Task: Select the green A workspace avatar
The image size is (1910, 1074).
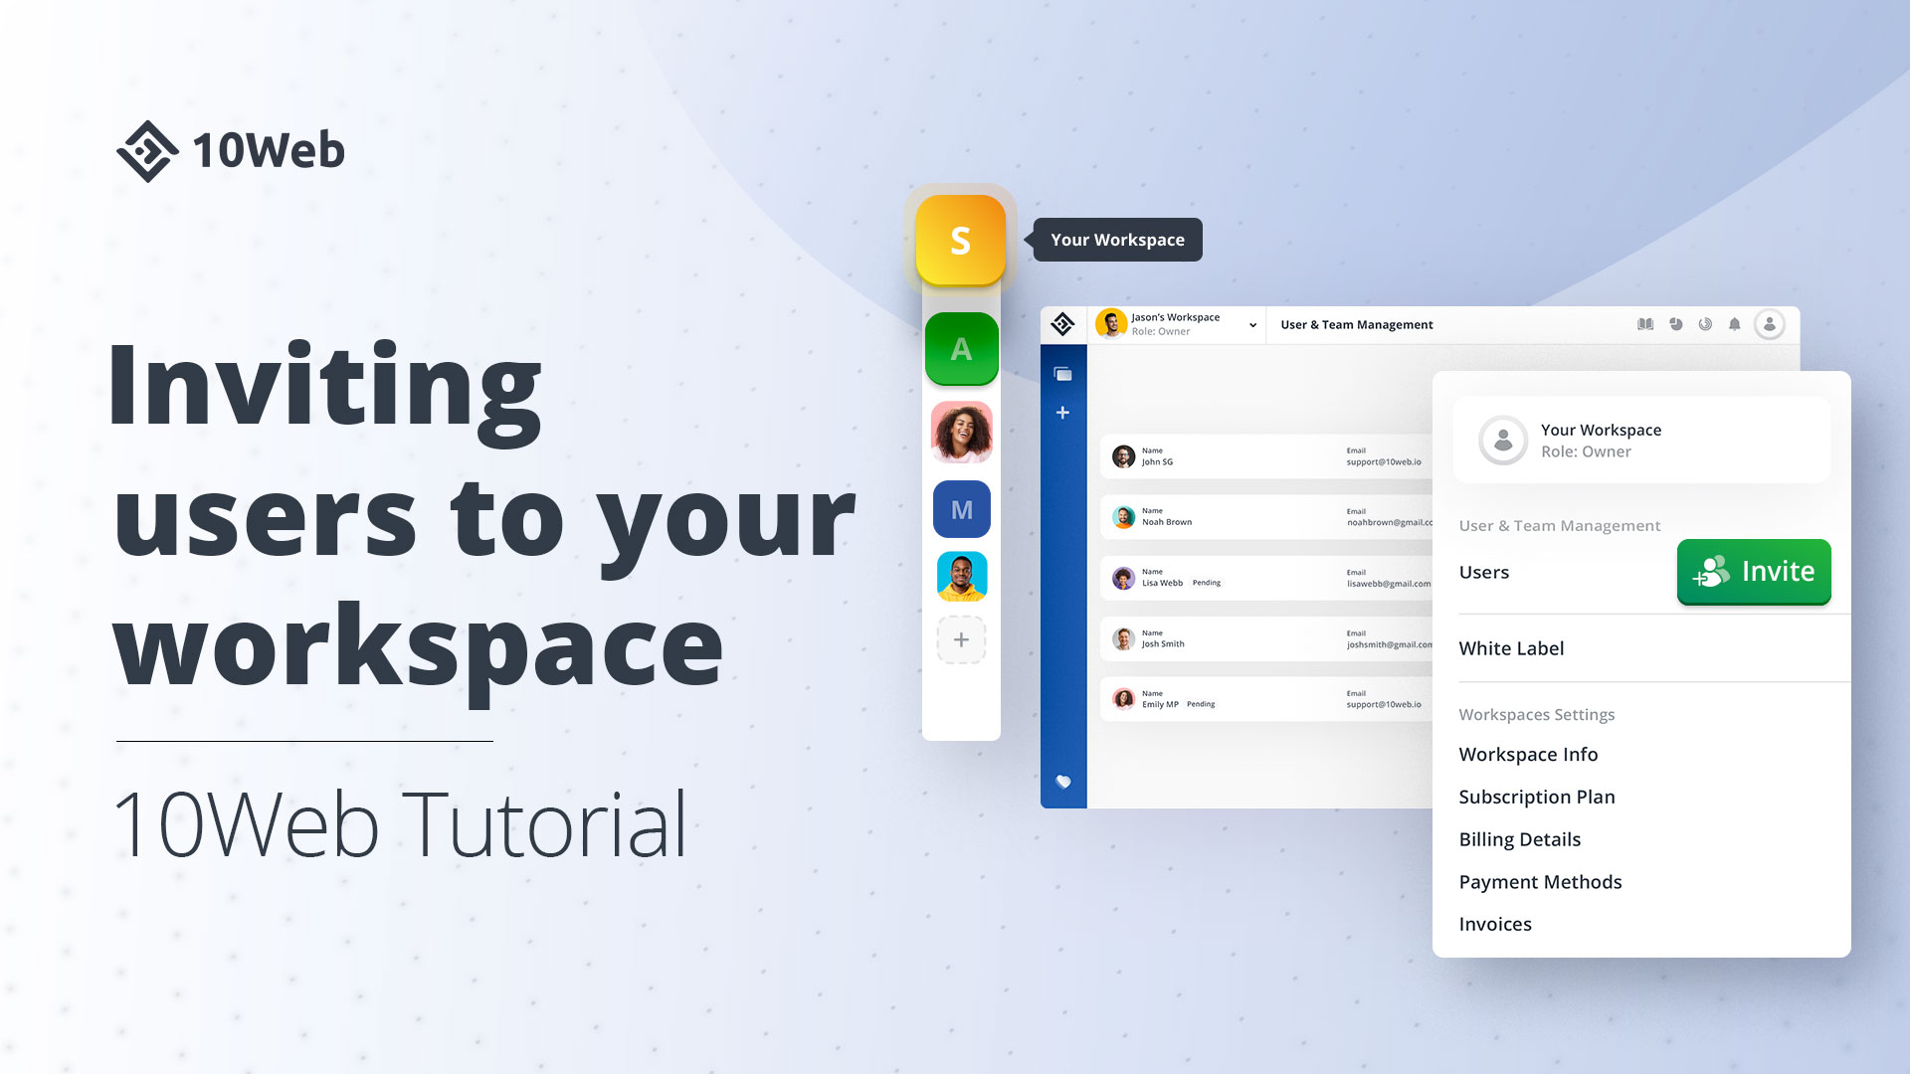Action: (963, 347)
